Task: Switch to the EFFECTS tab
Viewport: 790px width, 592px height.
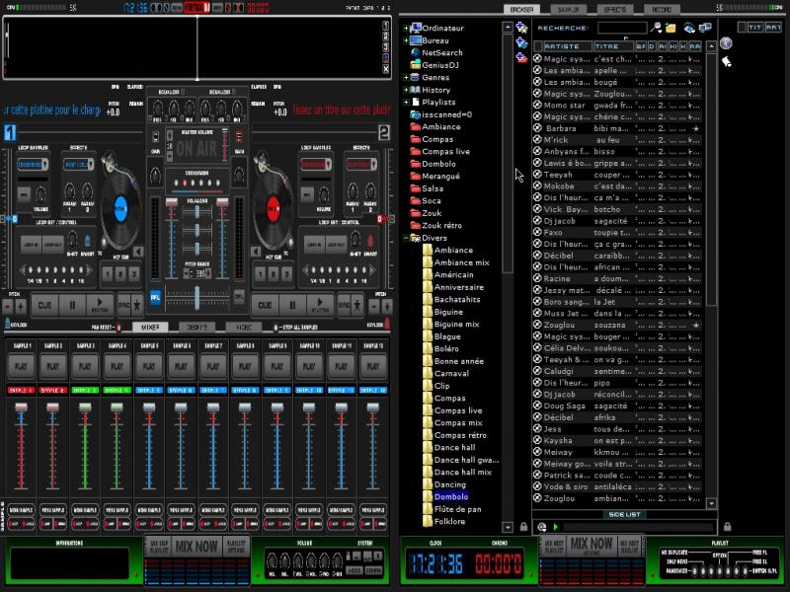Action: pos(615,9)
